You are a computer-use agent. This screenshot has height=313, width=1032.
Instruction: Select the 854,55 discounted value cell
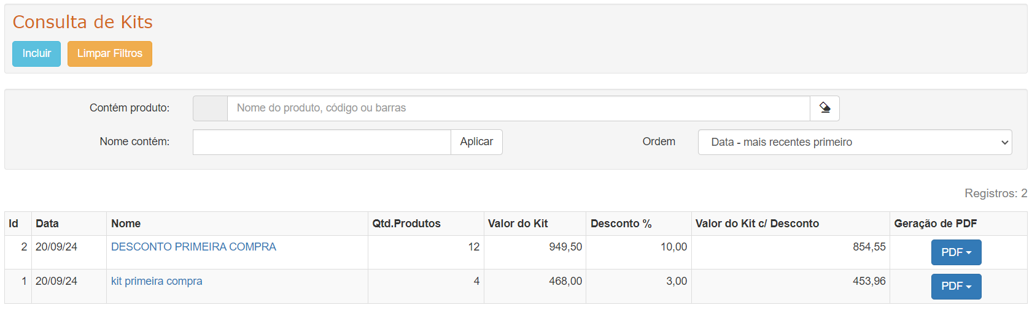pyautogui.click(x=869, y=247)
